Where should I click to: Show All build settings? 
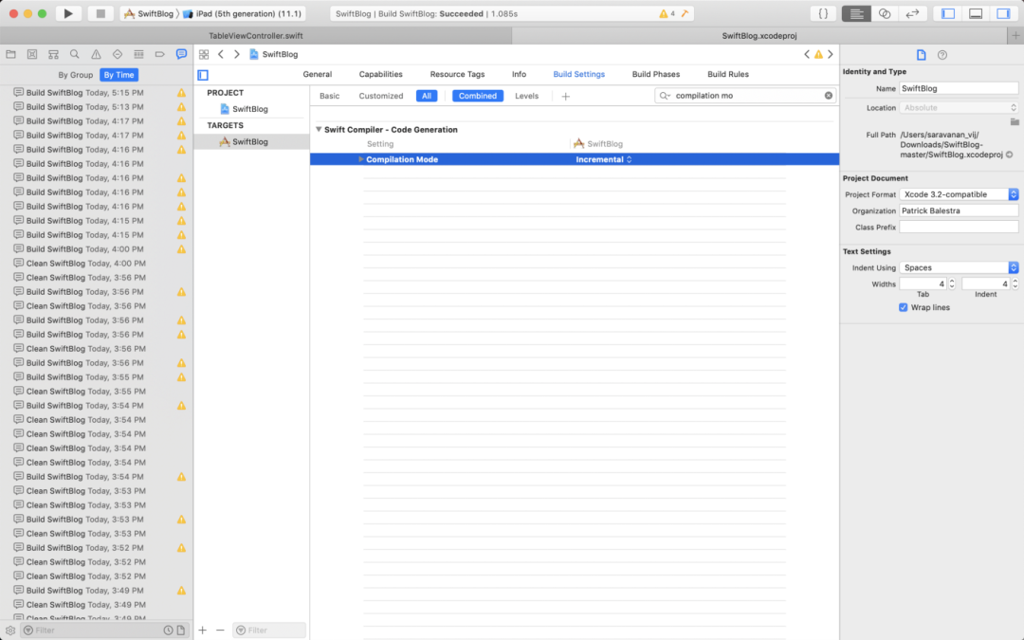pos(427,96)
